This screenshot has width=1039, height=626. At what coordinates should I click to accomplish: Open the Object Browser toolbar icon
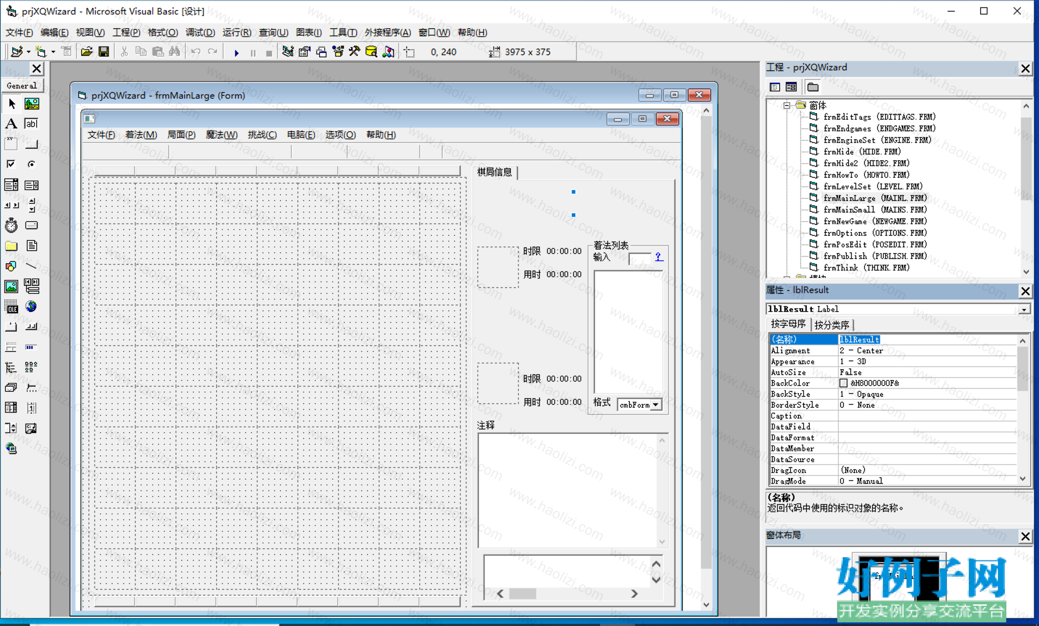(338, 52)
